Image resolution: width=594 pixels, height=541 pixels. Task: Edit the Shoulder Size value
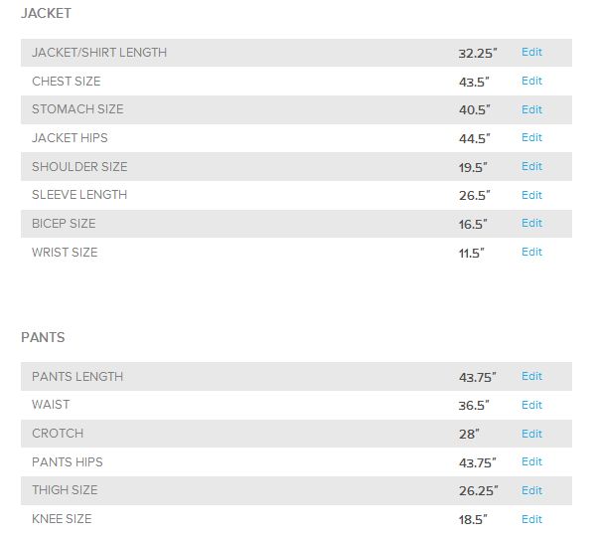click(531, 166)
